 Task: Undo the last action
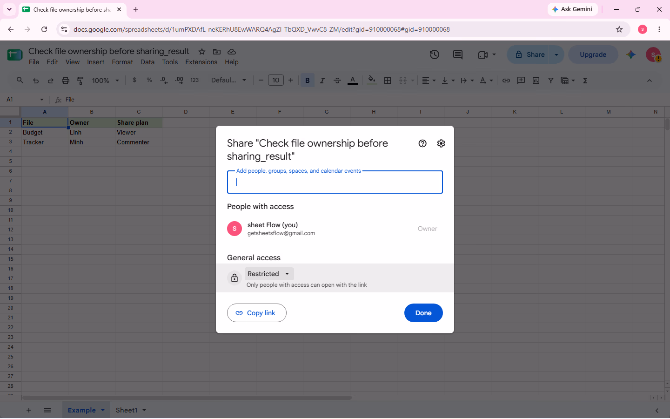(x=36, y=81)
